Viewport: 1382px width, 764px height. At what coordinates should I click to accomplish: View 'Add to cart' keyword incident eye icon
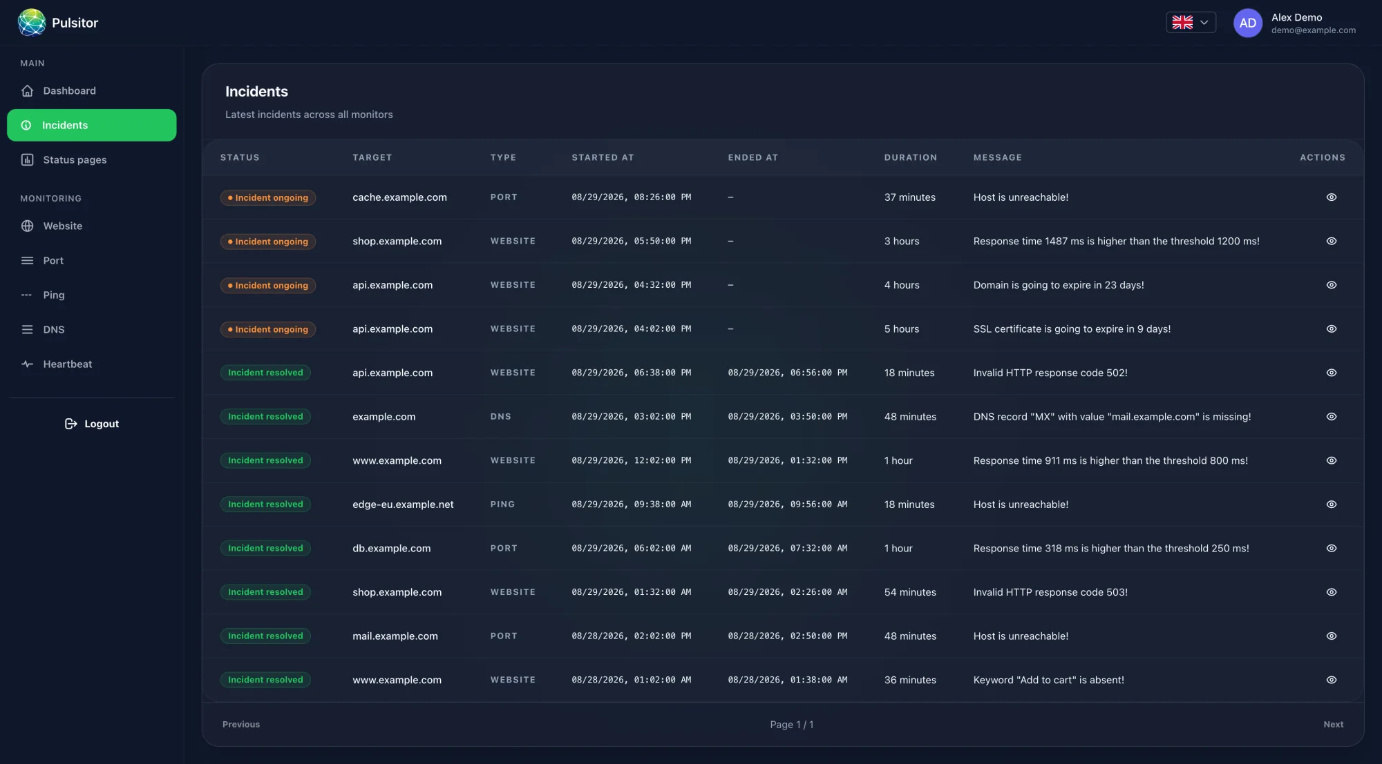(1332, 680)
